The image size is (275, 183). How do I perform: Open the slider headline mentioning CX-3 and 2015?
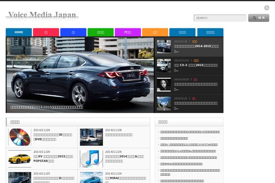click(x=196, y=67)
